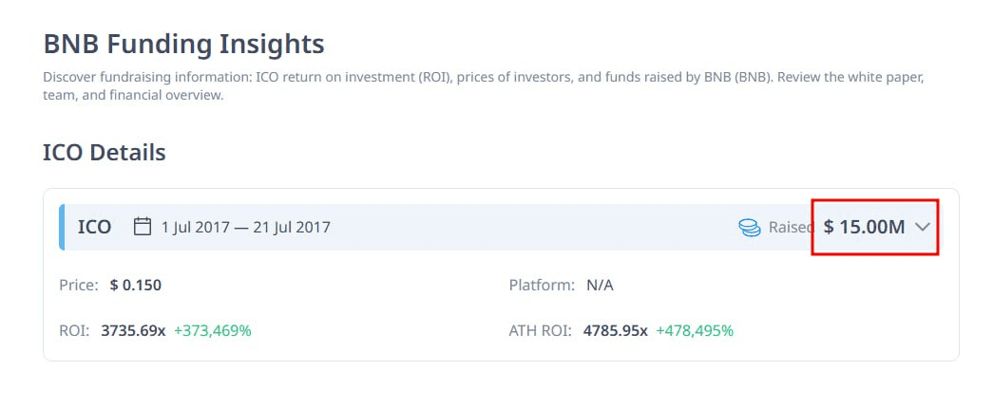
Task: Click the ATH ROI label
Action: click(x=540, y=331)
